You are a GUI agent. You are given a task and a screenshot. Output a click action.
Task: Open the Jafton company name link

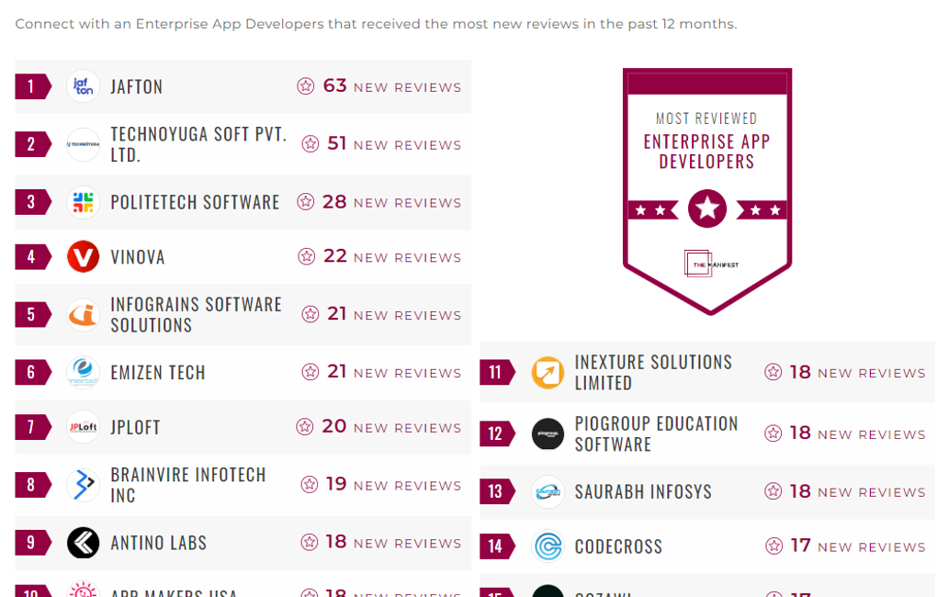(137, 86)
